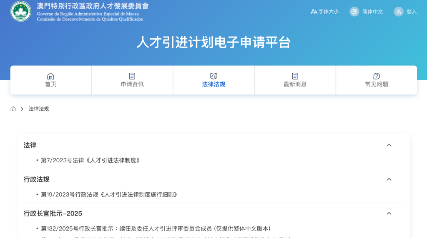Click the 登入 login text
The width and height of the screenshot is (427, 238).
click(412, 12)
